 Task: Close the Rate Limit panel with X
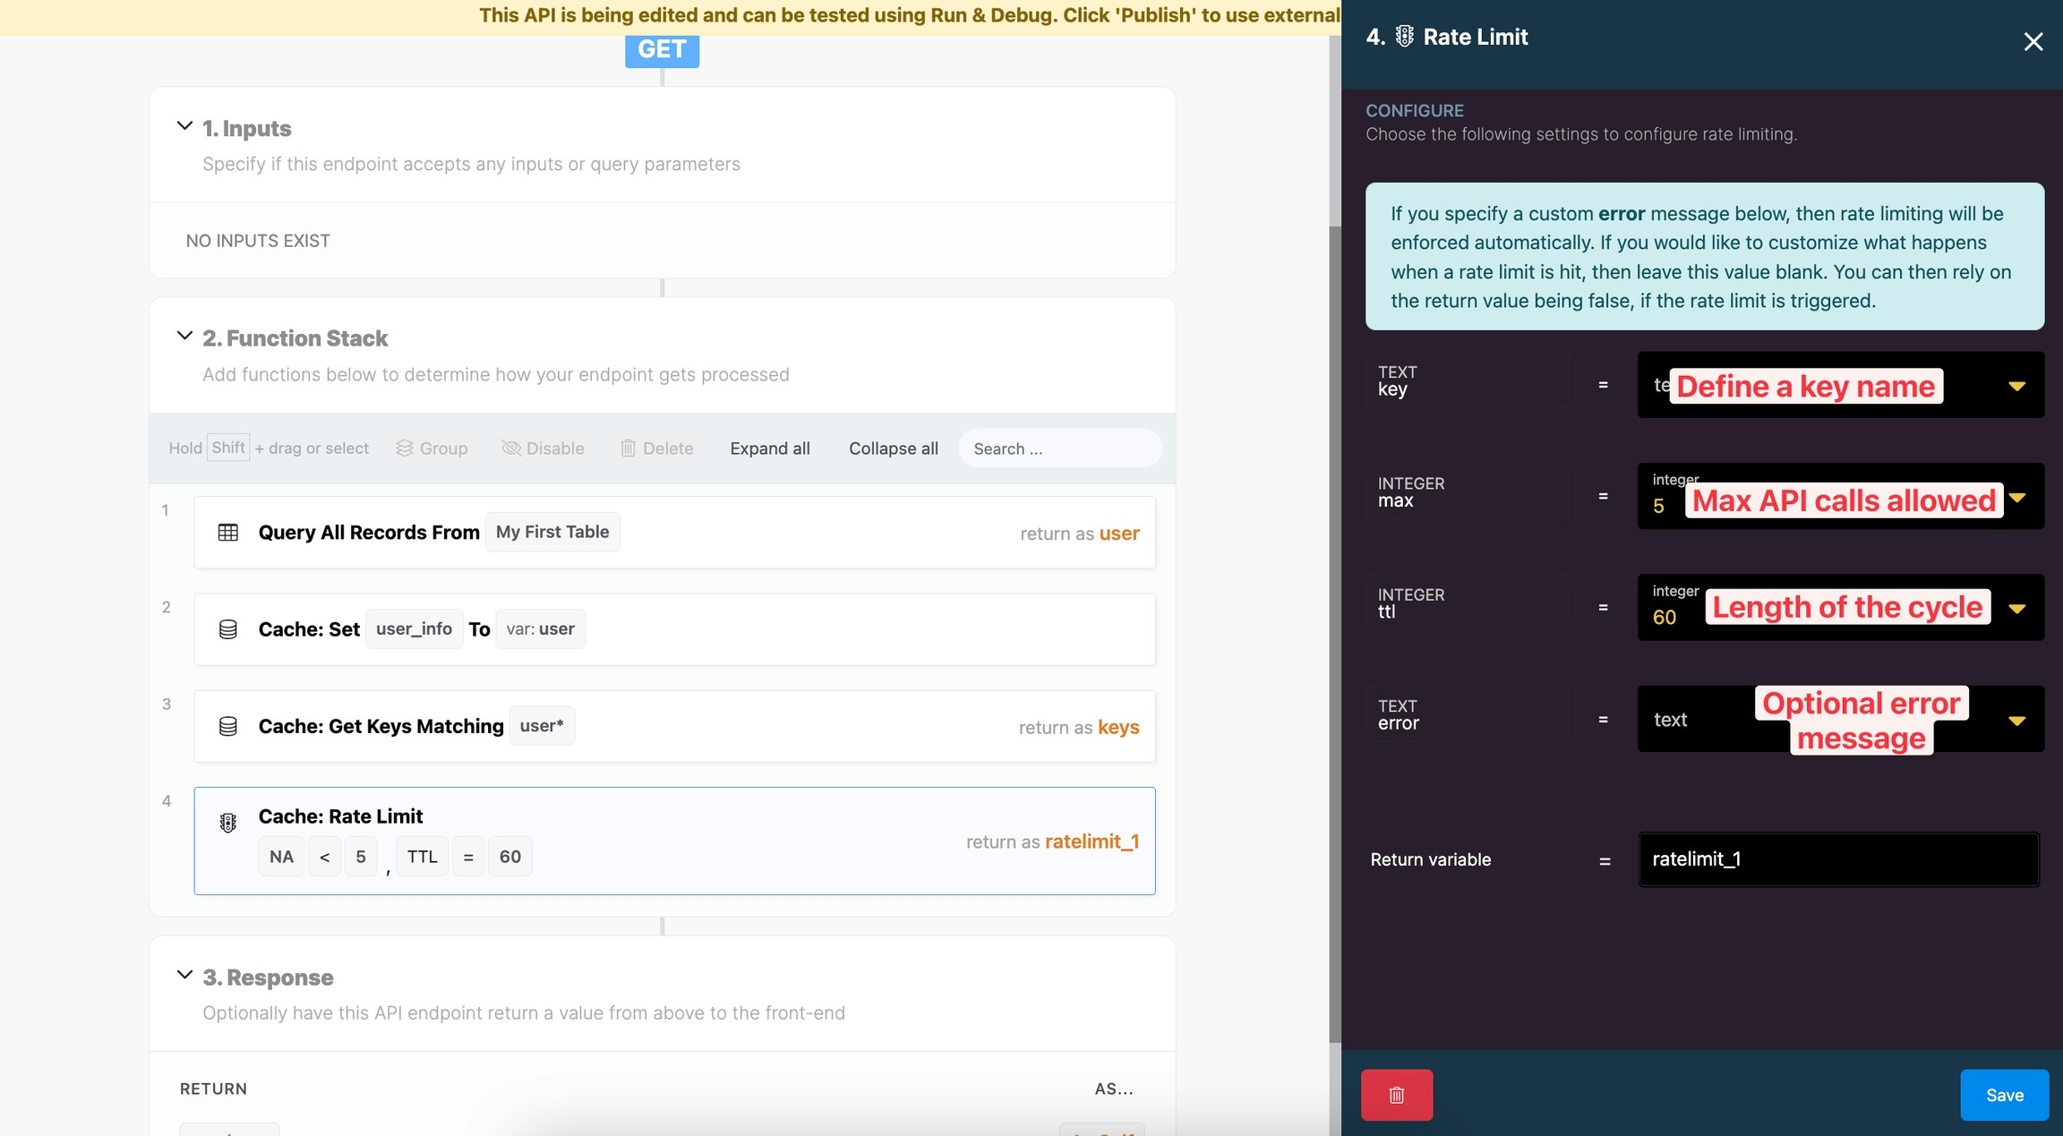pos(2033,41)
